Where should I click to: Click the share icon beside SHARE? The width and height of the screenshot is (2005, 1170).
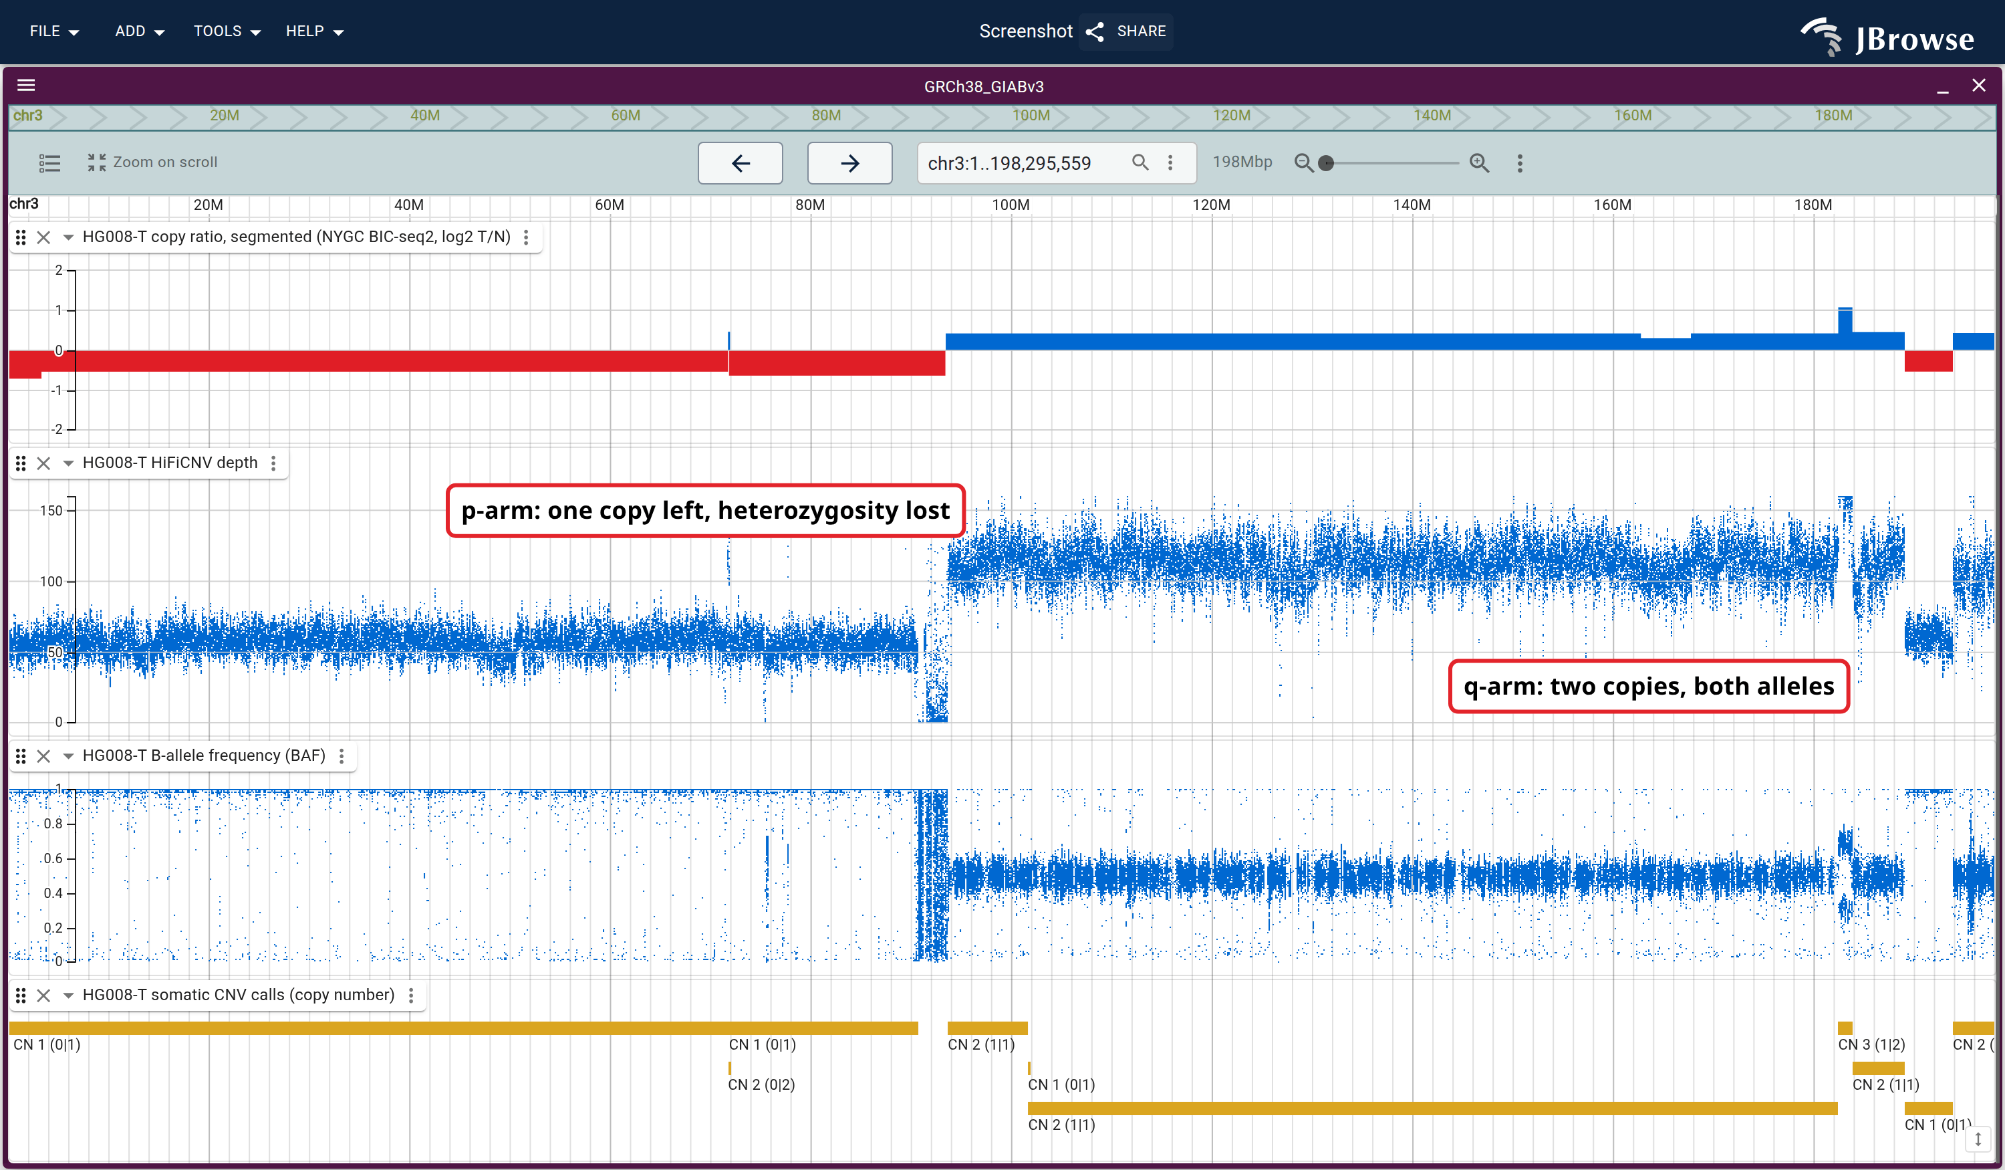click(1095, 31)
